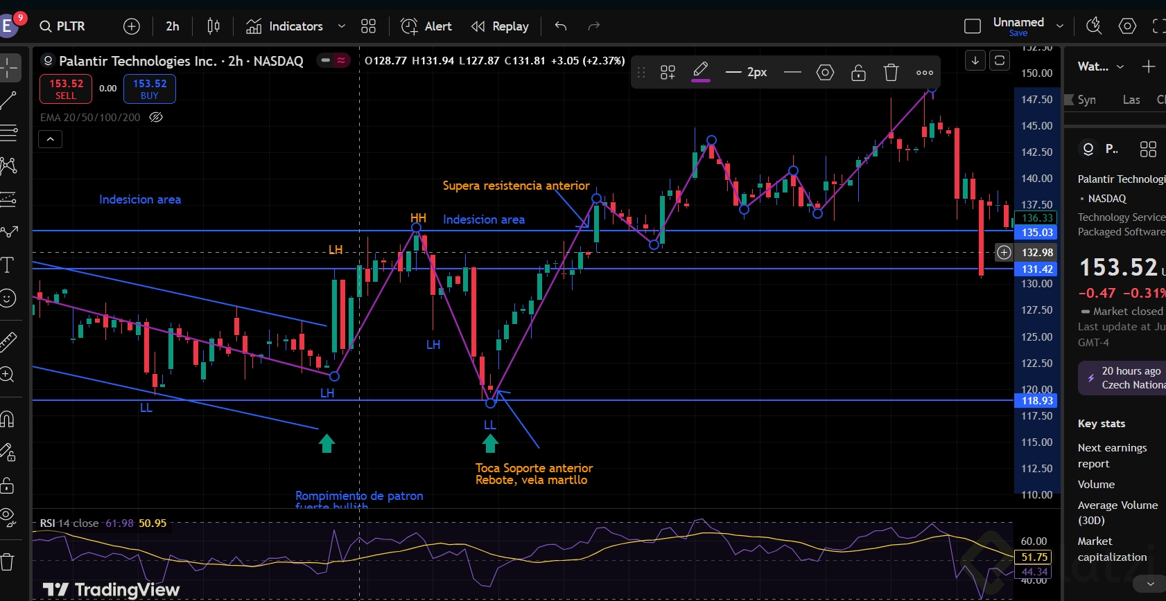Sort watchlist by Las column

1131,100
